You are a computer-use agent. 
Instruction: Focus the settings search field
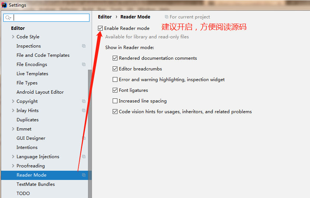pos(46,18)
